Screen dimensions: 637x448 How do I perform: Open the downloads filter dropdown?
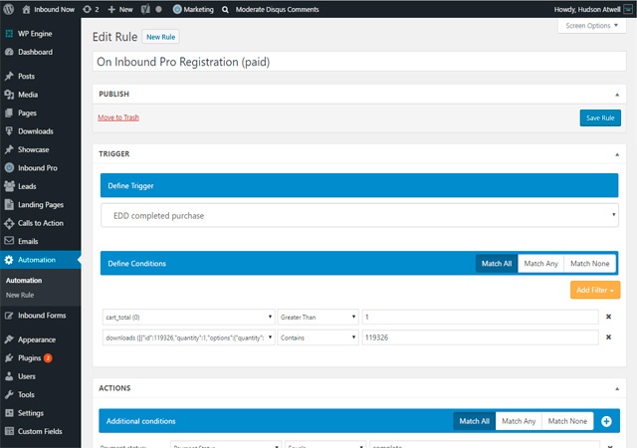point(188,337)
